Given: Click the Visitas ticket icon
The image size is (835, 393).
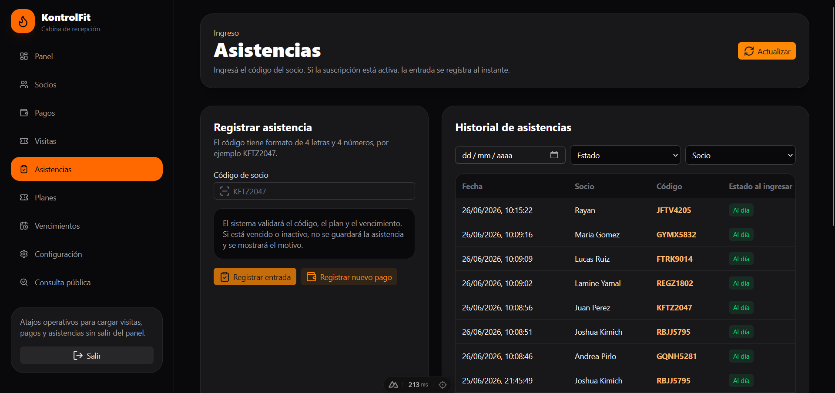Looking at the screenshot, I should pyautogui.click(x=24, y=141).
